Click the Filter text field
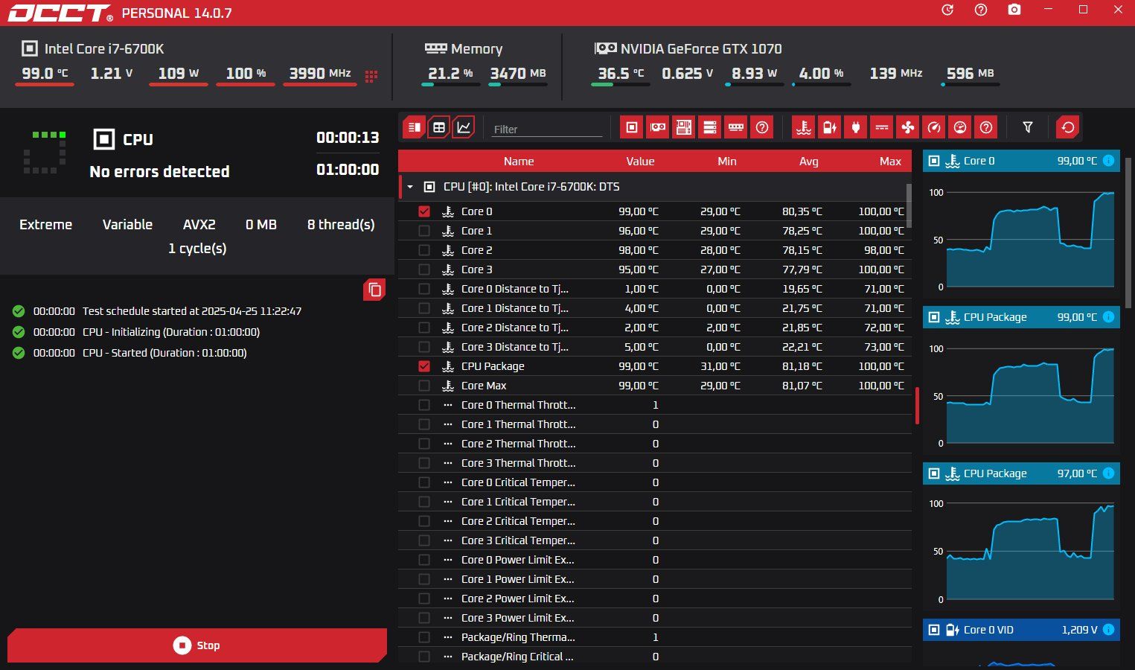This screenshot has height=670, width=1135. pos(547,129)
